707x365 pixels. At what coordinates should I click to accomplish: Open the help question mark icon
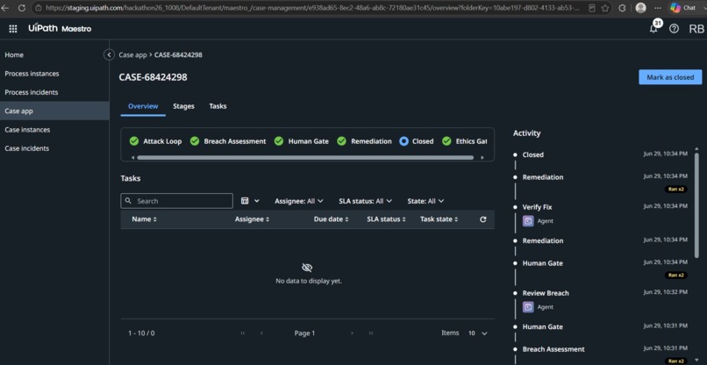(x=674, y=29)
